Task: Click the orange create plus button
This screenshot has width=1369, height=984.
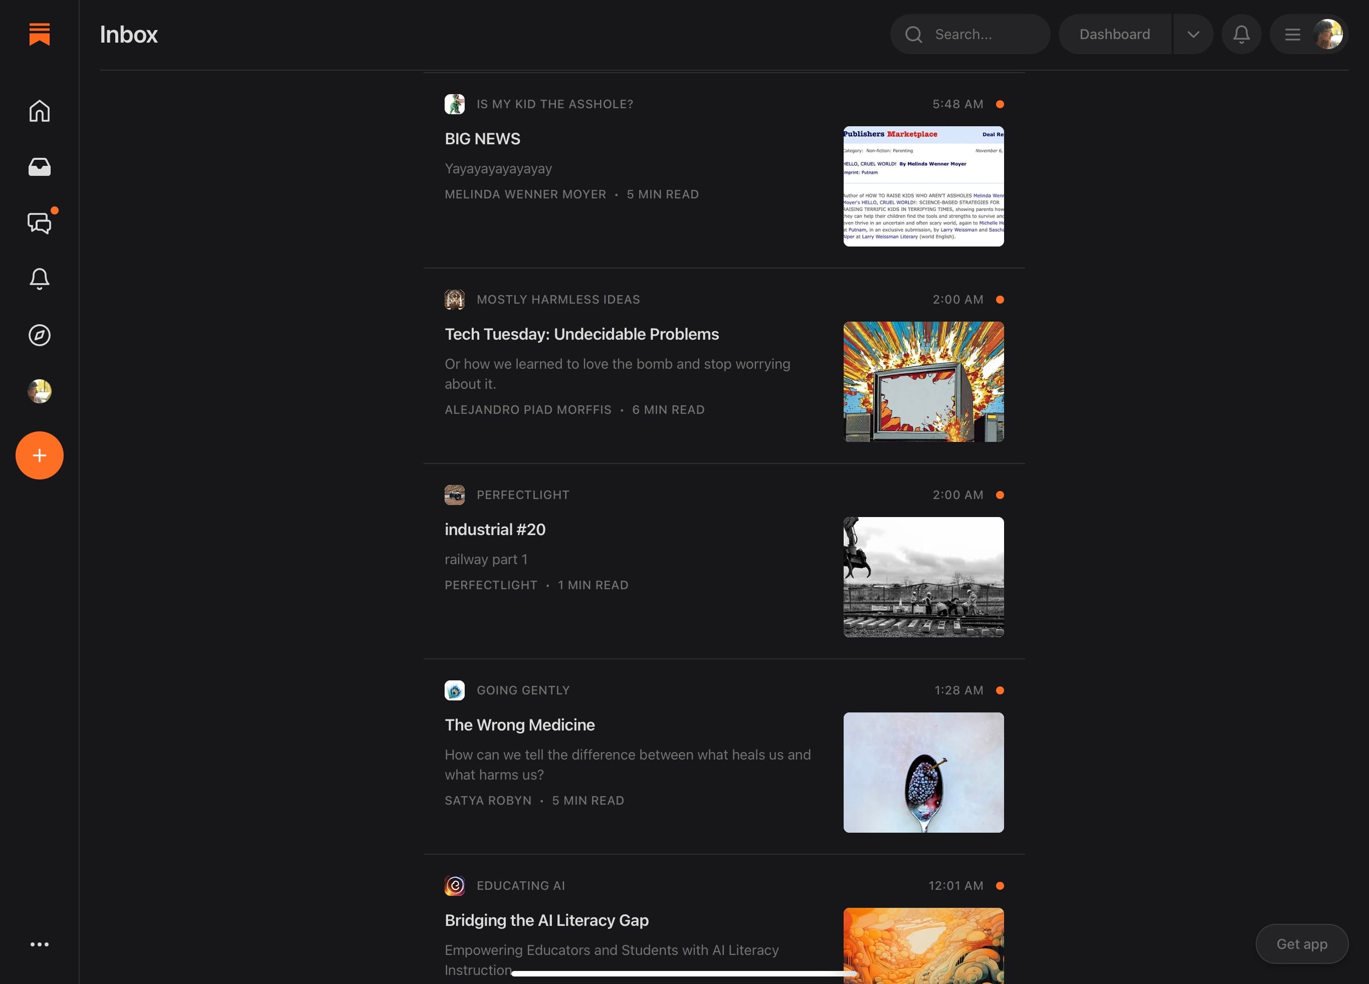Action: coord(39,455)
